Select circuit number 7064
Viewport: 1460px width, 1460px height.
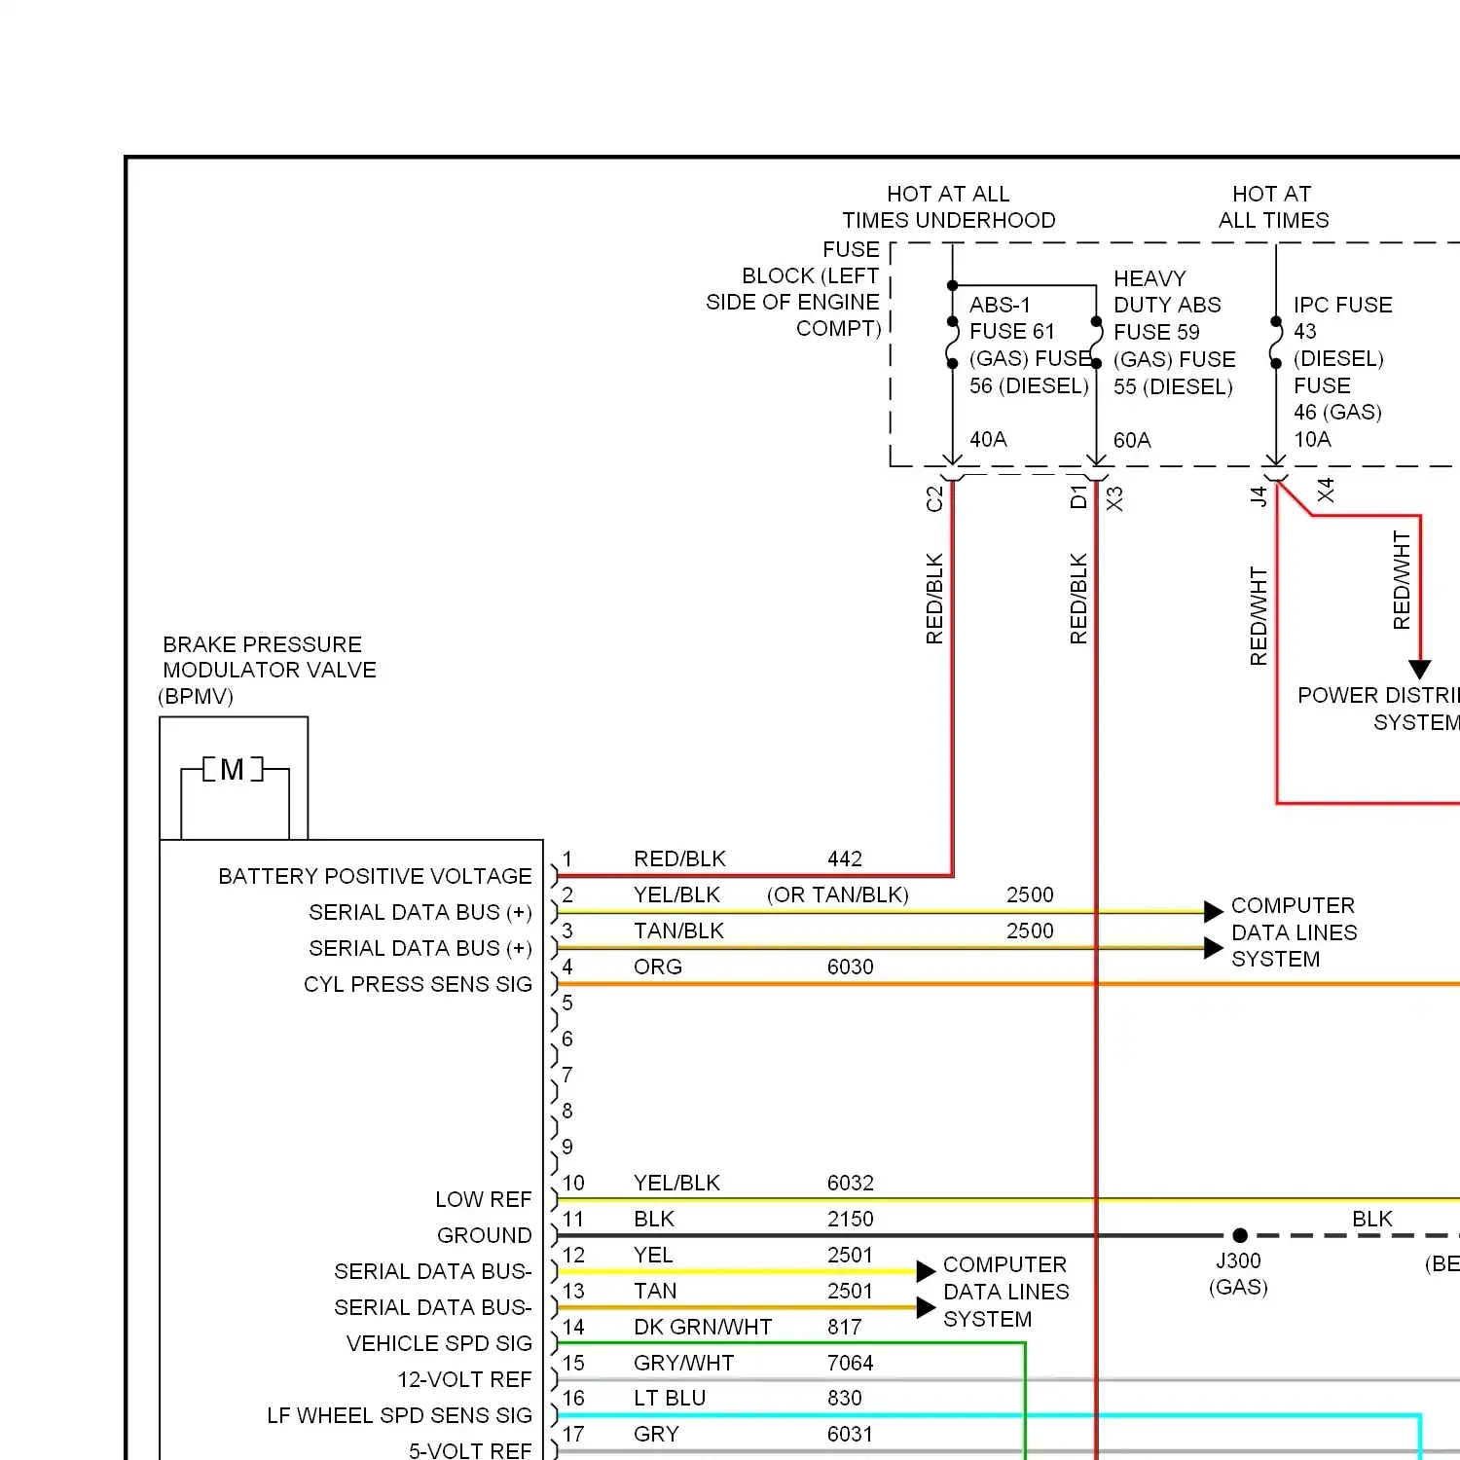851,1363
